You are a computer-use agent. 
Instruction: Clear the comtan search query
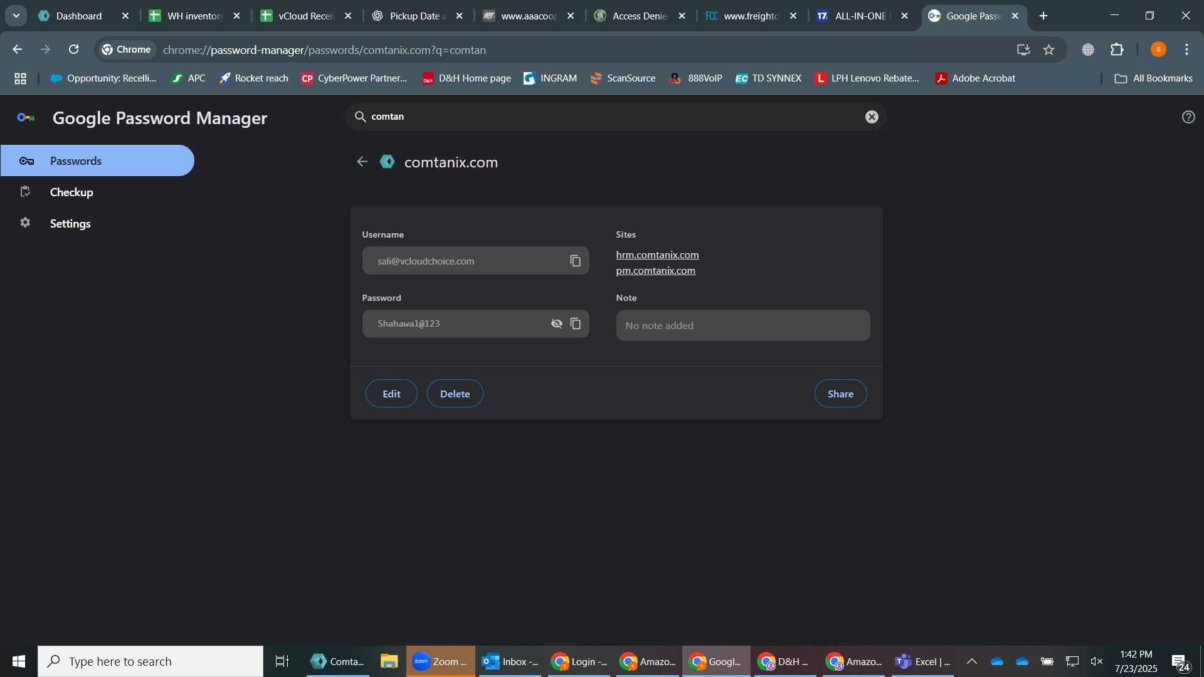pyautogui.click(x=872, y=117)
